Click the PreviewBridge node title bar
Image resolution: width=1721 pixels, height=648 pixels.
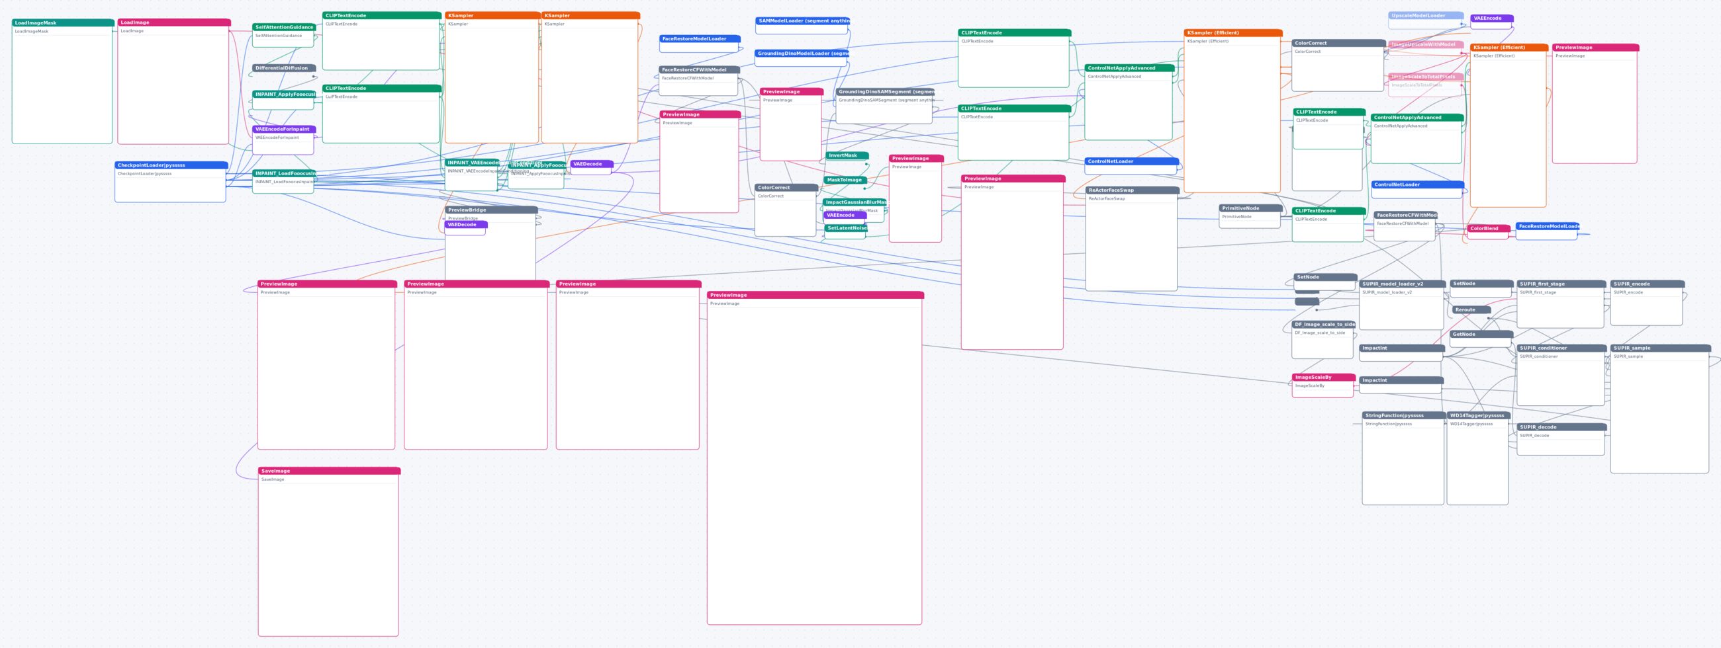491,210
